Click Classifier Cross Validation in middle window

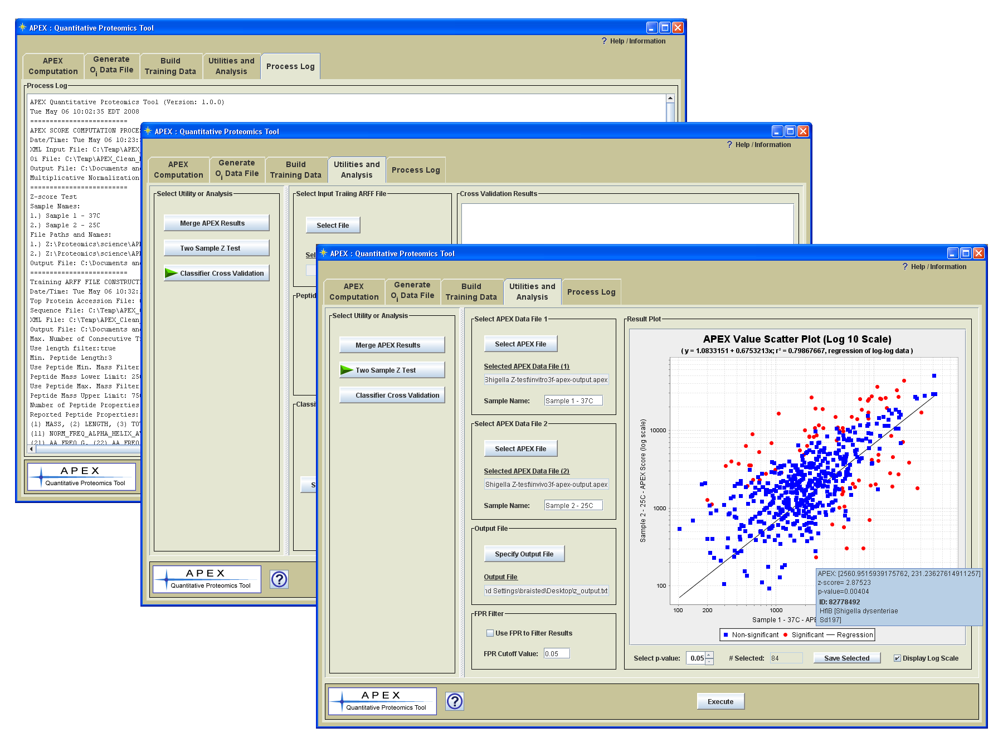pyautogui.click(x=217, y=274)
